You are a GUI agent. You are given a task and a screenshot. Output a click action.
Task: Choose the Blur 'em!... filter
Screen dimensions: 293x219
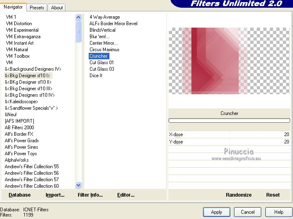99,37
